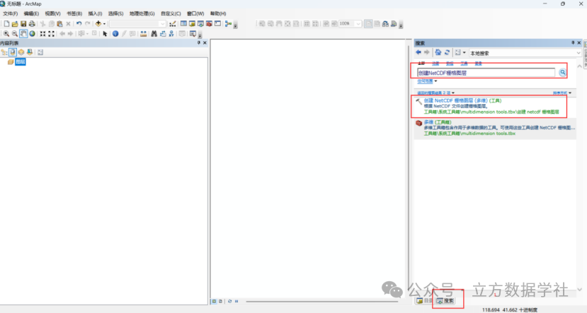Launch ModelBuilder window icon
This screenshot has height=313, width=587.
click(228, 24)
